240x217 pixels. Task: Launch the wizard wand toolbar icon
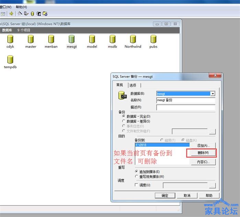click(20, 14)
